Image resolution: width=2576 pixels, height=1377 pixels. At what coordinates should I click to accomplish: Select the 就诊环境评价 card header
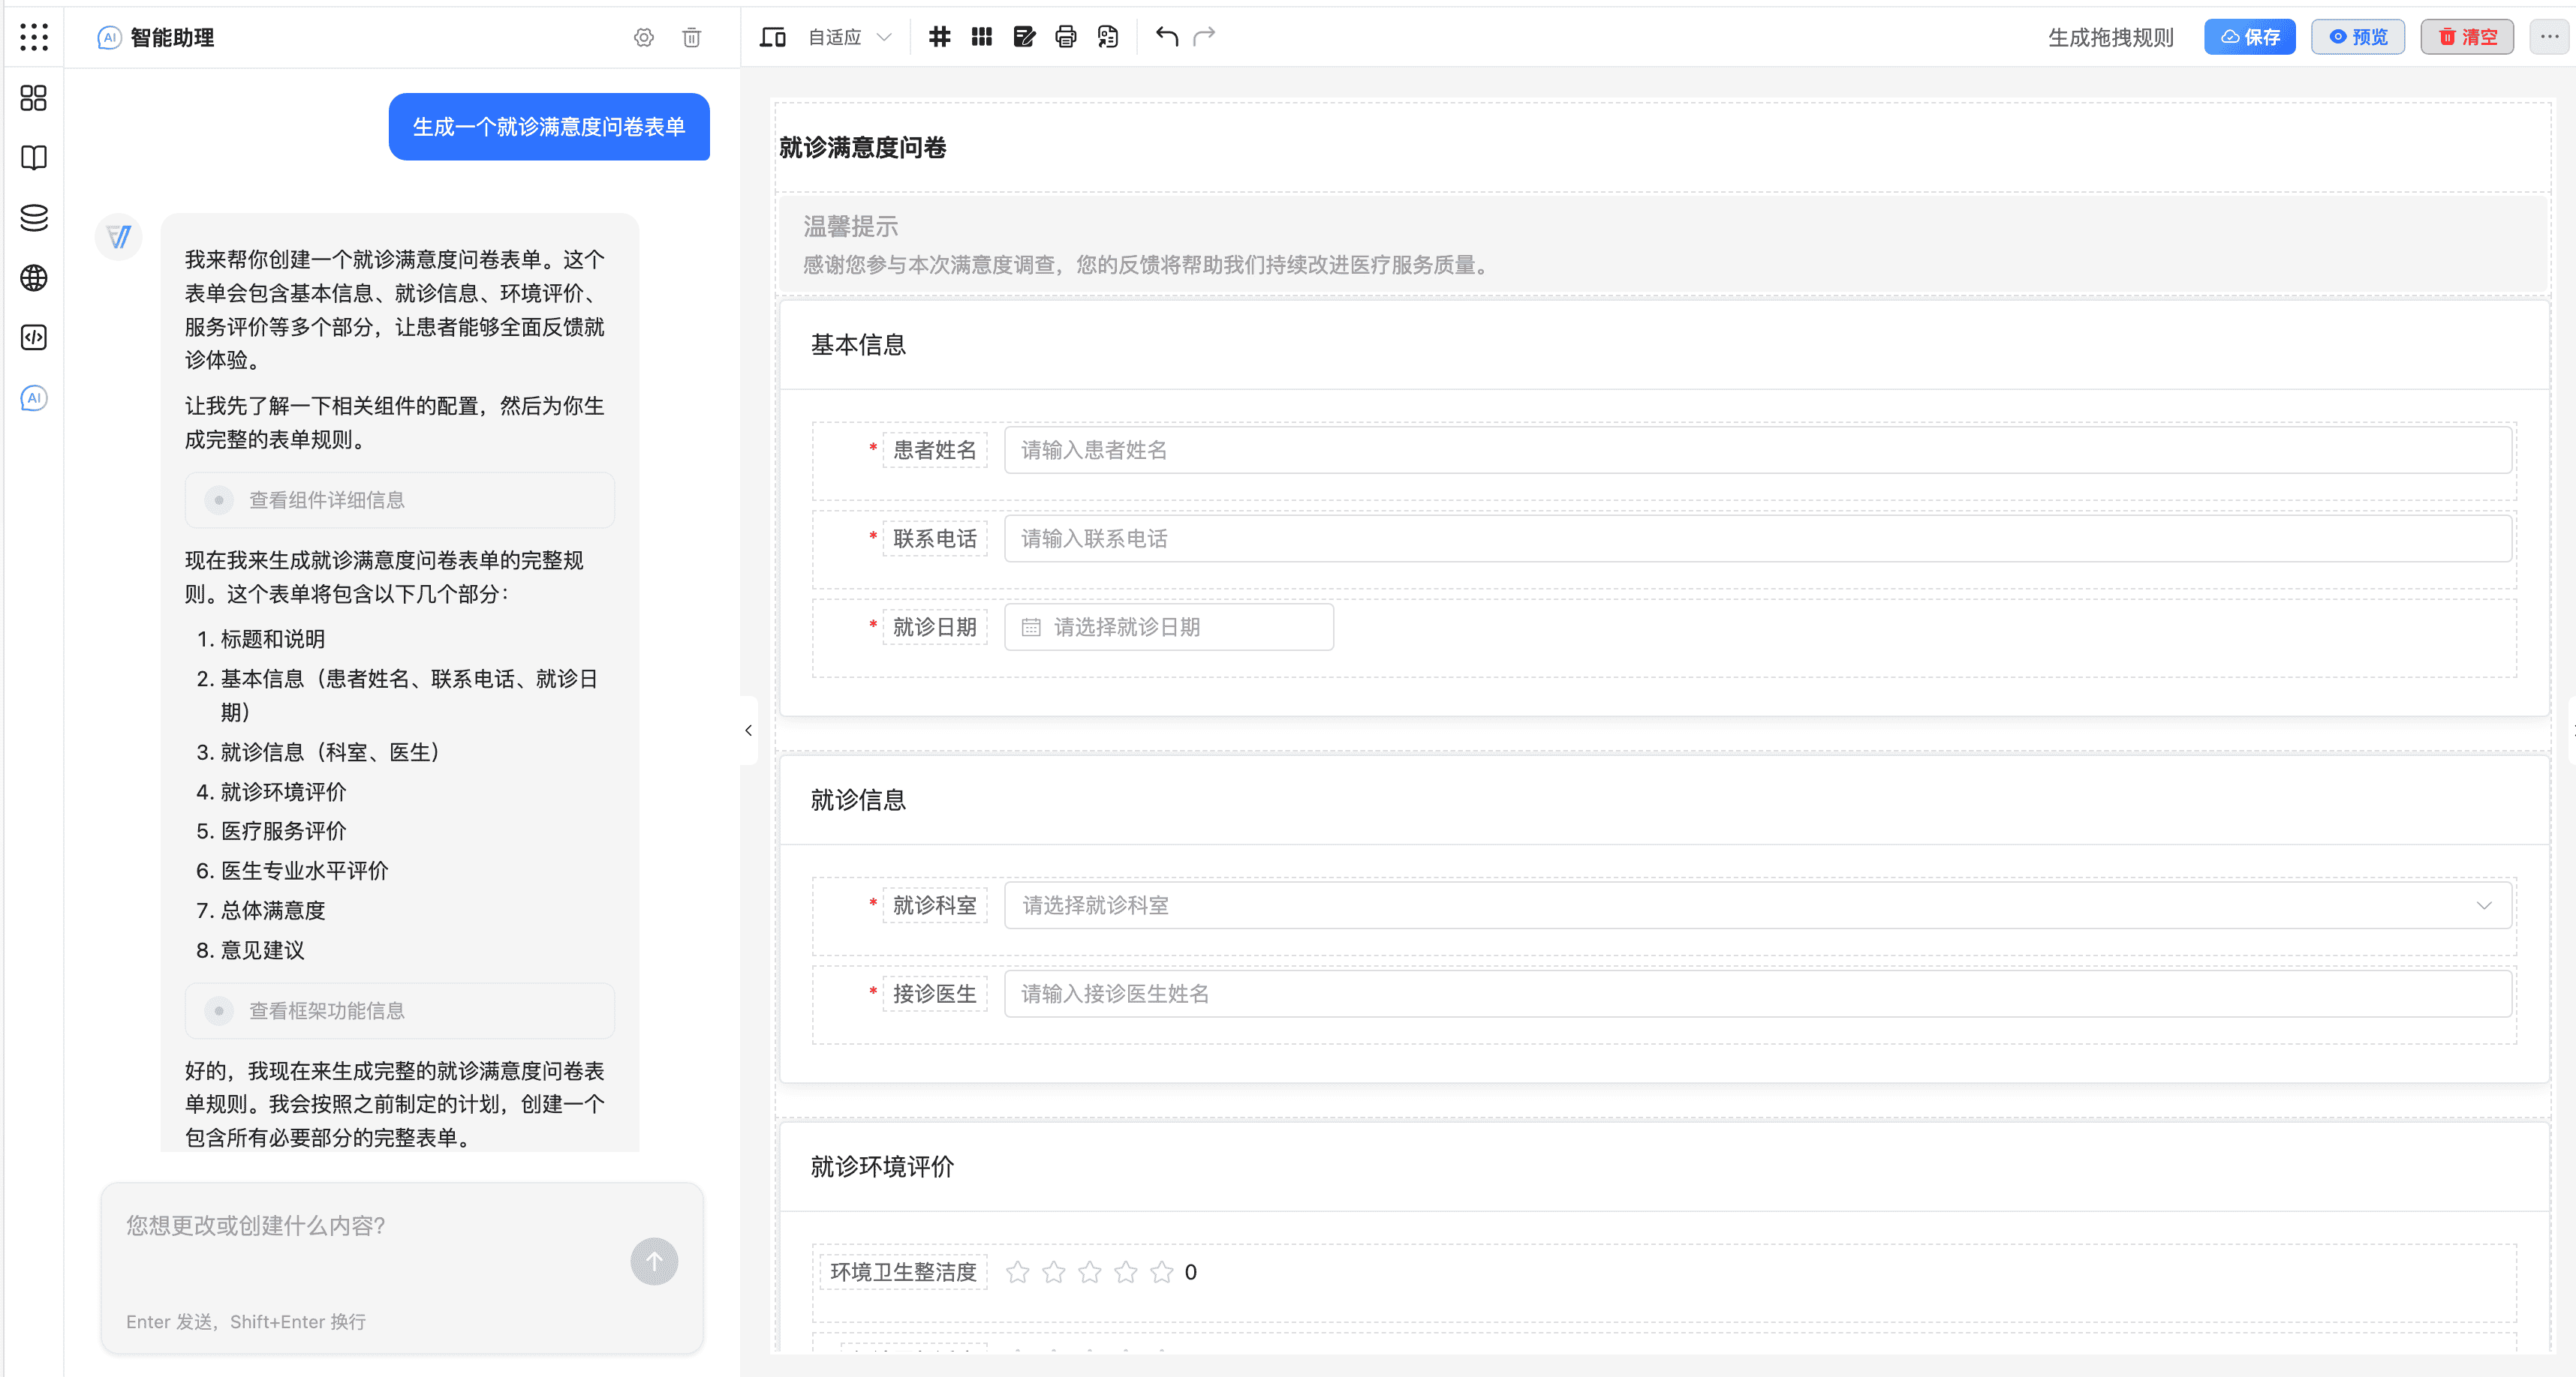(1664, 1166)
